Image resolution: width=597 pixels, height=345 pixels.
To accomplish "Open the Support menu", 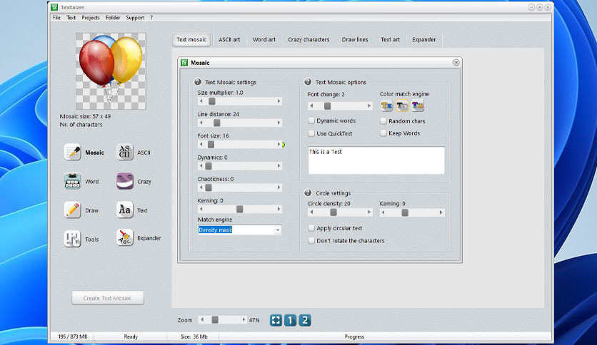I will tap(135, 18).
